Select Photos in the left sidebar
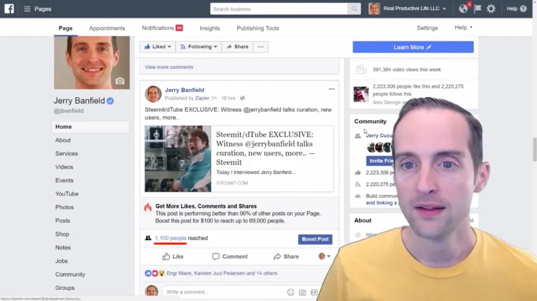 point(64,207)
